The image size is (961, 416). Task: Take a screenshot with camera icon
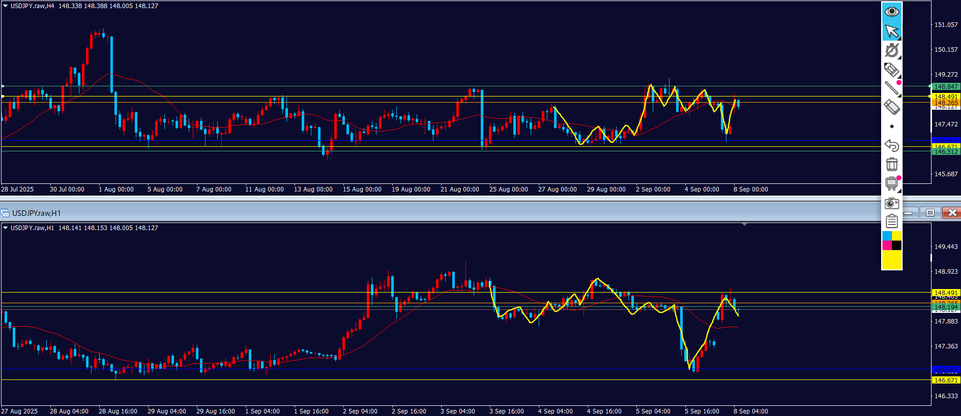click(x=891, y=203)
